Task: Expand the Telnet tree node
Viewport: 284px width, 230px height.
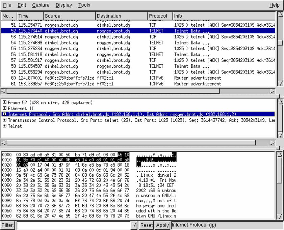Action: tap(4, 126)
